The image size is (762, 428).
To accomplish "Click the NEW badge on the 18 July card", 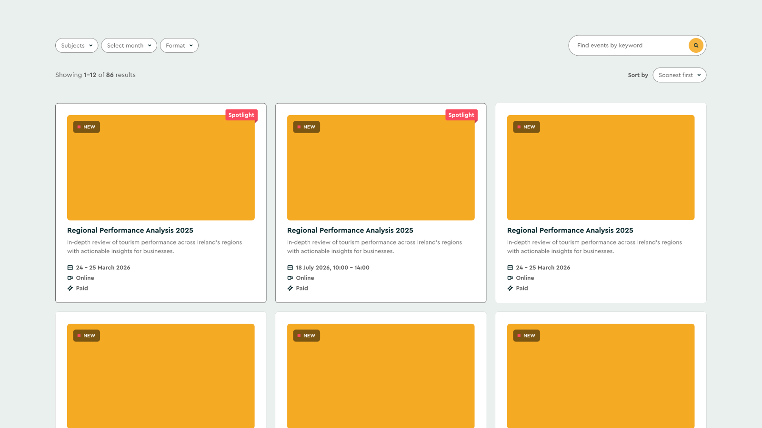I will tap(306, 127).
